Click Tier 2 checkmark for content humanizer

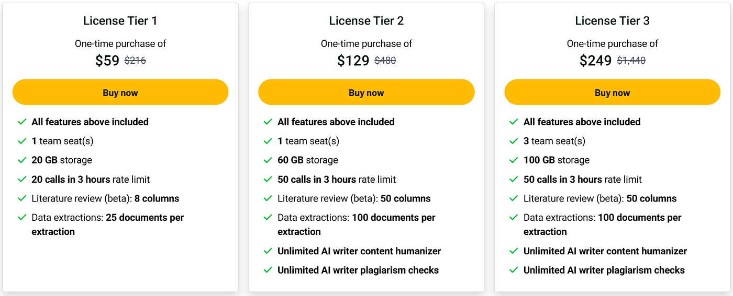point(268,251)
